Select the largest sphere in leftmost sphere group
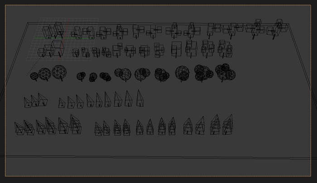The image size is (317, 183). click(59, 72)
